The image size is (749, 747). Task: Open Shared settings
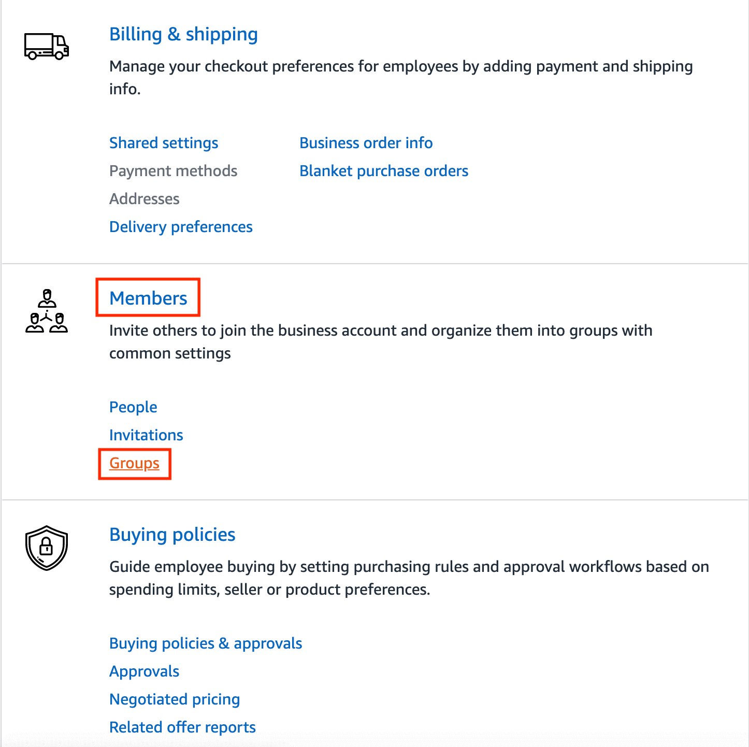(164, 143)
